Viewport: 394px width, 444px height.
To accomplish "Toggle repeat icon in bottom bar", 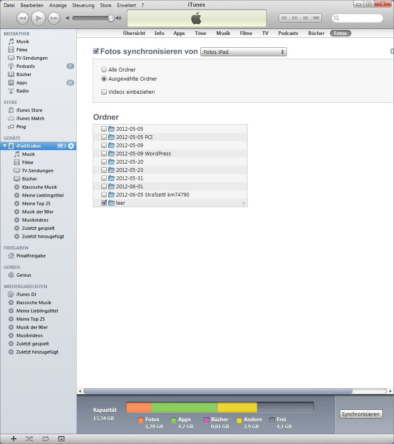I will click(x=46, y=439).
